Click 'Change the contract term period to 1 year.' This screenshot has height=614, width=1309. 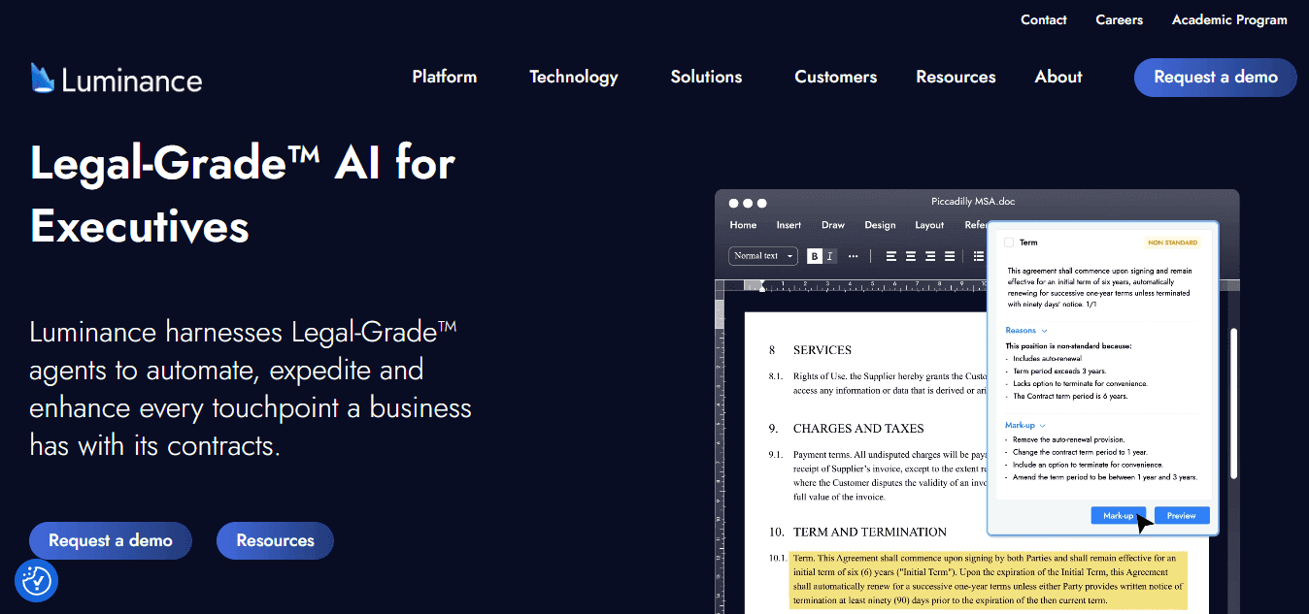[x=1080, y=452]
